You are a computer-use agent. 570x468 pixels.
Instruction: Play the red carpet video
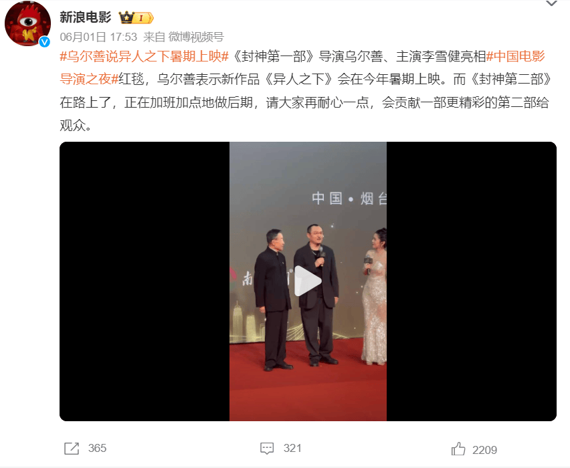(308, 281)
